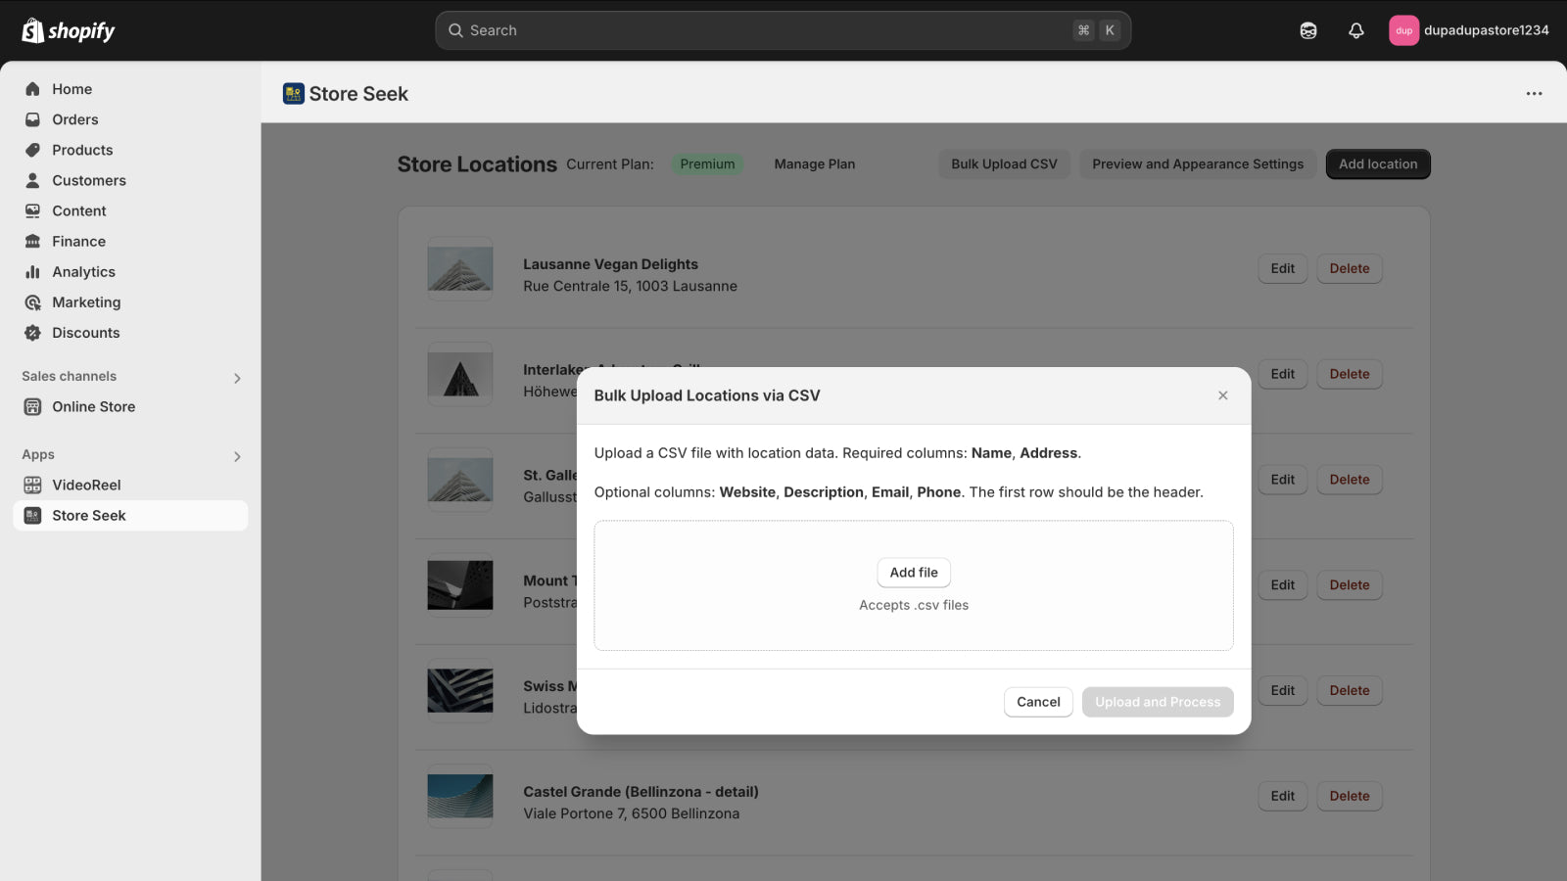The height and width of the screenshot is (881, 1567).
Task: Select the Discounts icon in sidebar
Action: 32,333
